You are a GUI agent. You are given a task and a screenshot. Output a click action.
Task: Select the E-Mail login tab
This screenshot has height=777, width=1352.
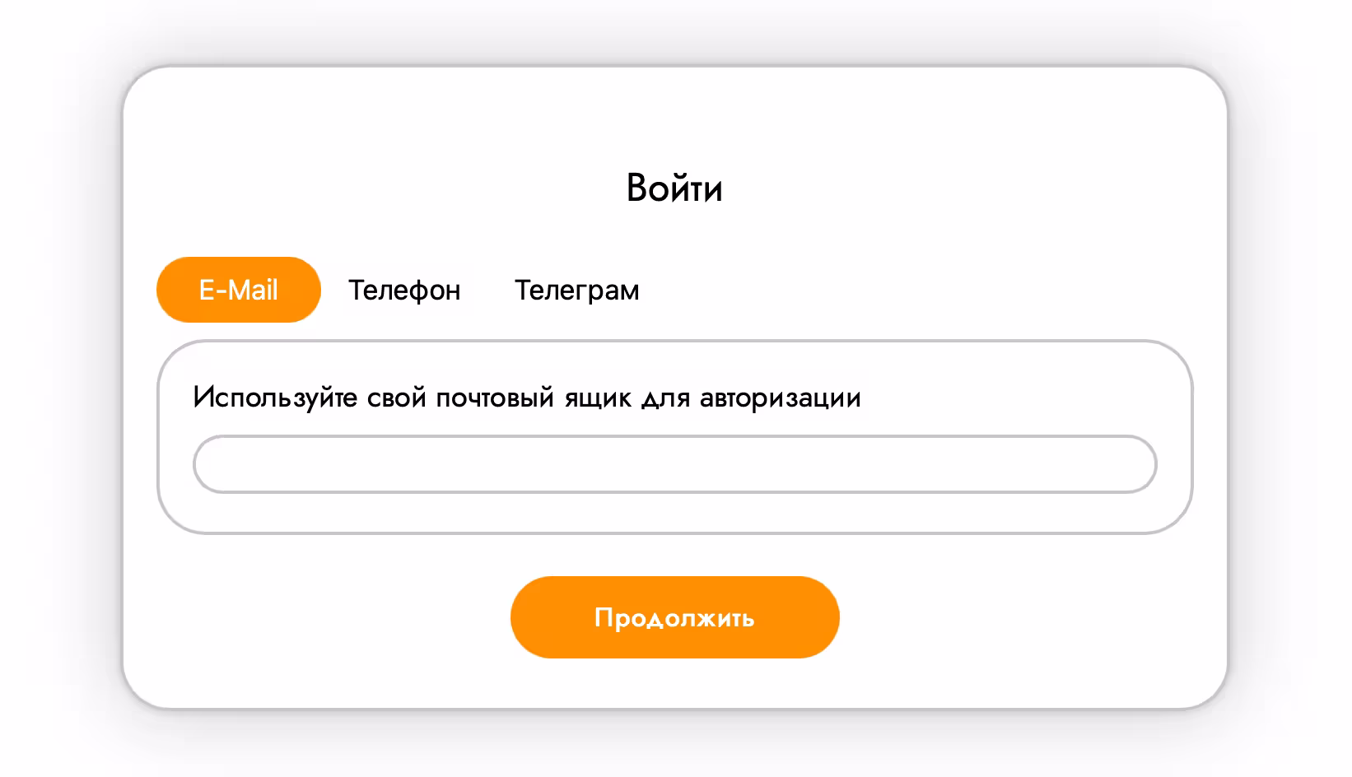click(x=238, y=290)
